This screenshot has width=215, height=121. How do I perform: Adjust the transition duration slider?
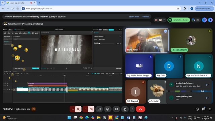point(99,43)
